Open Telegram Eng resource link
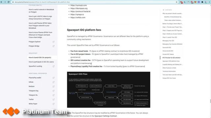211x118 pixels. tap(34, 91)
